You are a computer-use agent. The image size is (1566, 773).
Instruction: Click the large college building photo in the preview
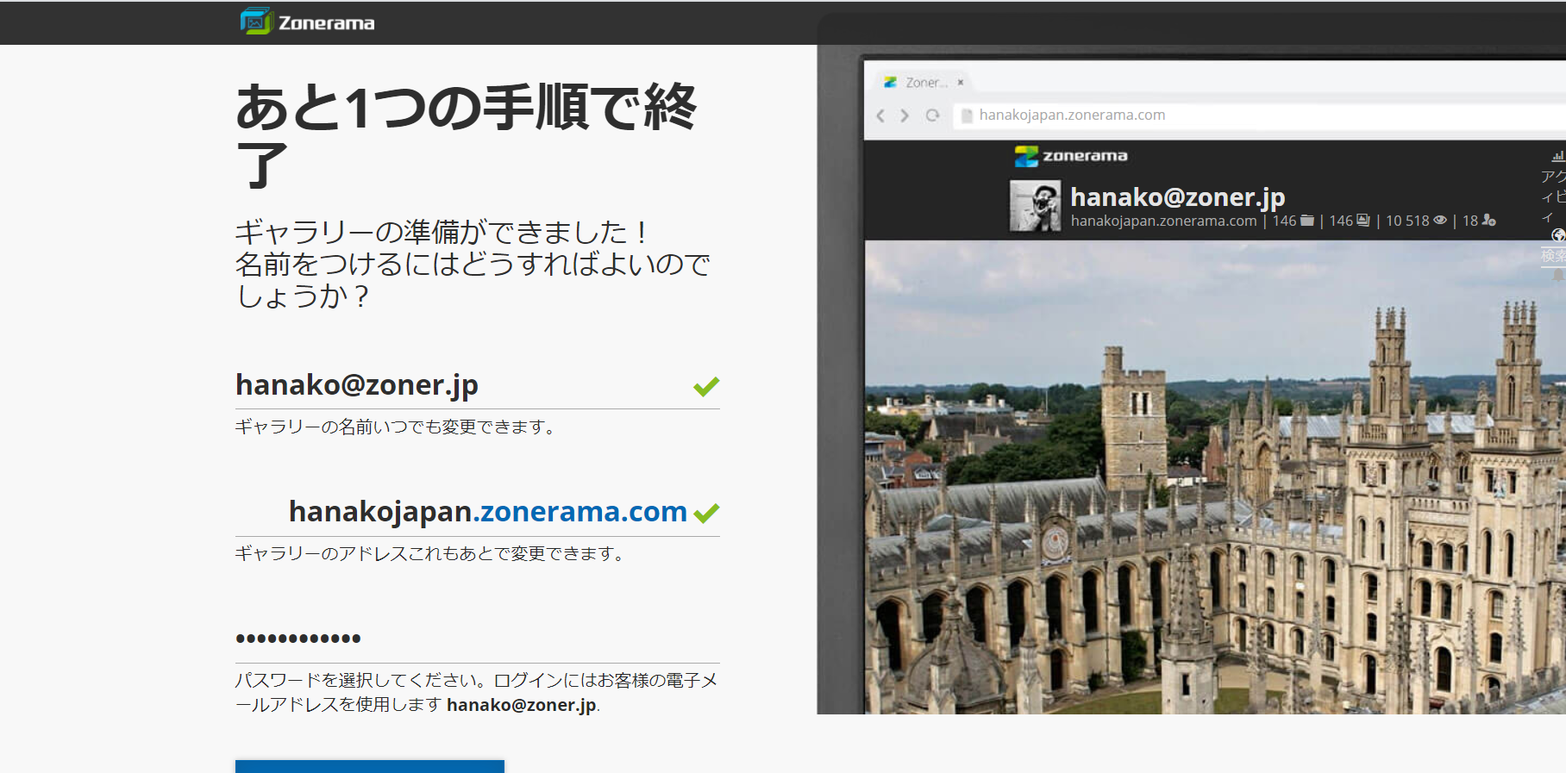coord(1215,477)
